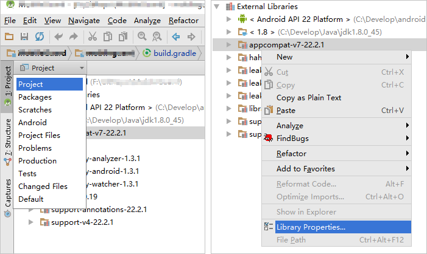Click the Save All toolbar icon
This screenshot has width=427, height=254.
(24, 36)
